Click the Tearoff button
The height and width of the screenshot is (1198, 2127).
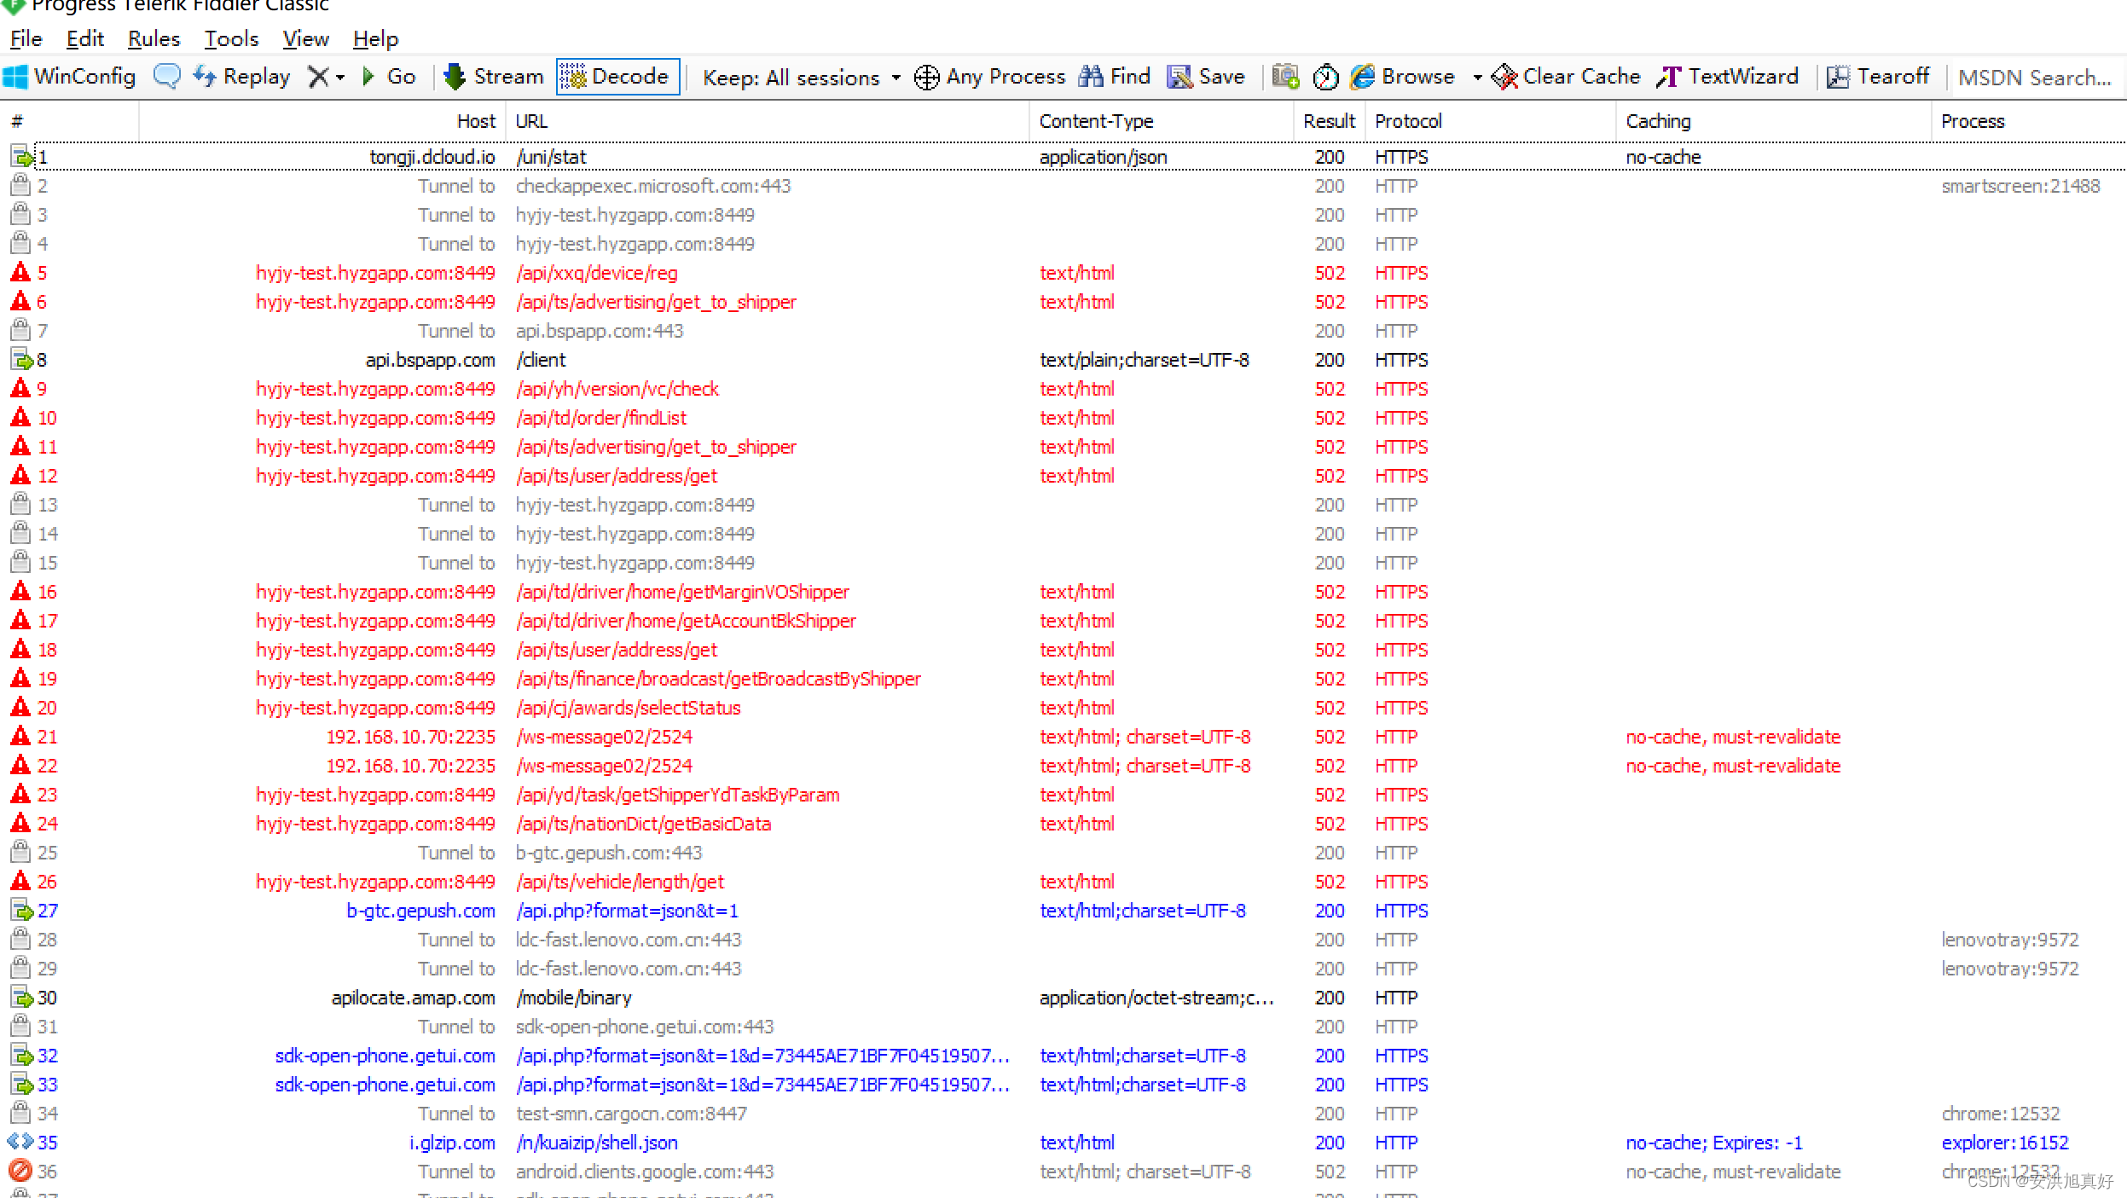[1878, 77]
